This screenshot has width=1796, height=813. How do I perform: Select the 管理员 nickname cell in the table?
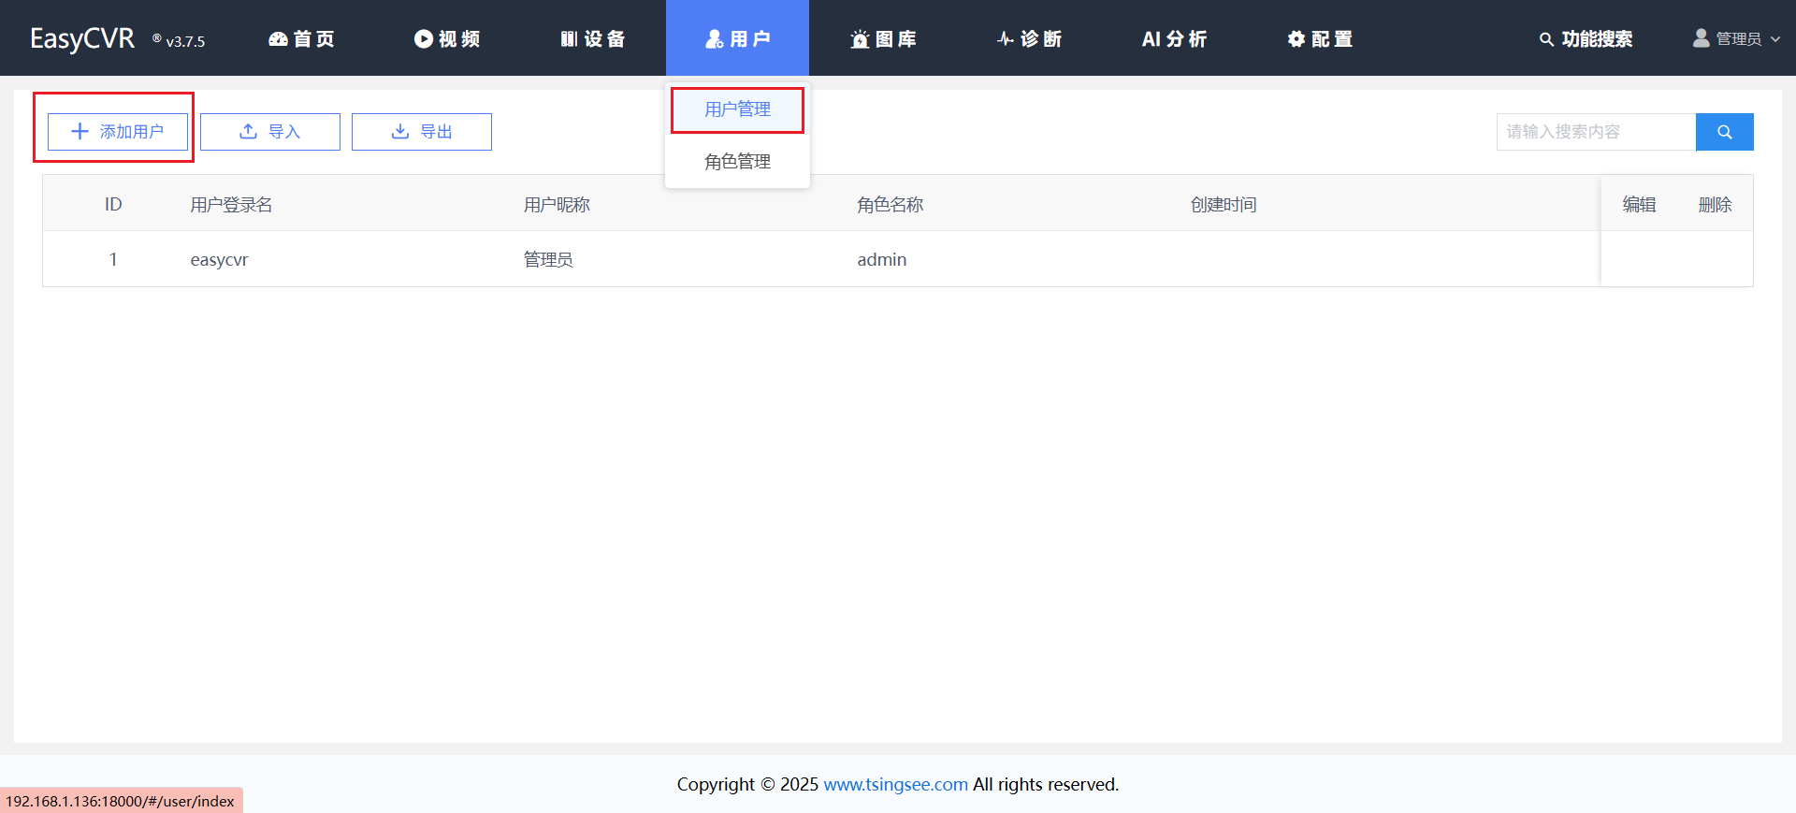[x=548, y=259]
